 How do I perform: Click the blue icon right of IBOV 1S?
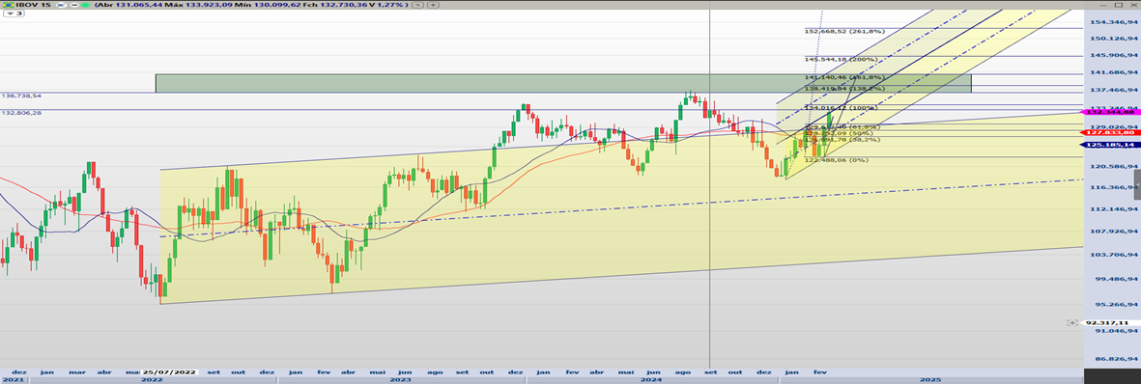tap(61, 5)
